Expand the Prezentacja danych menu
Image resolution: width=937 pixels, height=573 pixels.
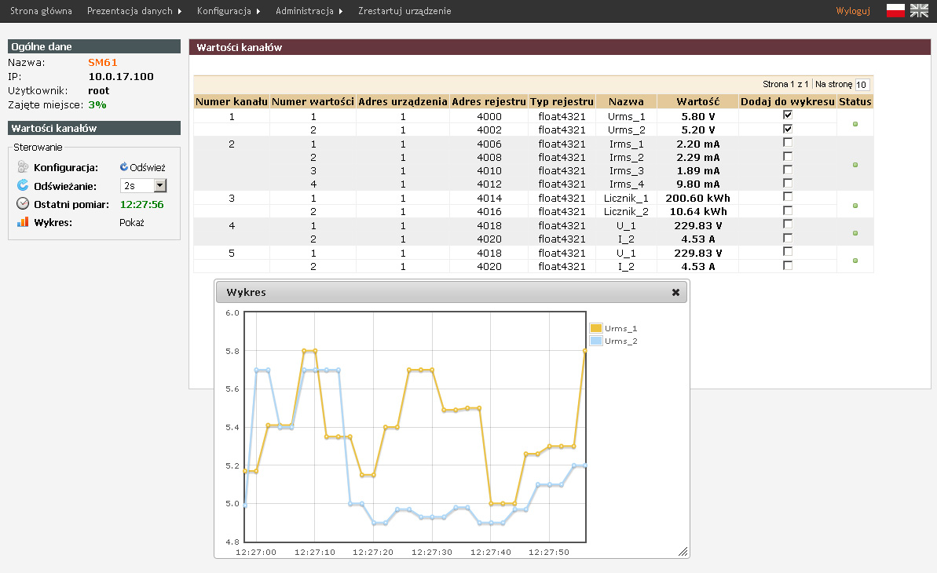[x=134, y=11]
